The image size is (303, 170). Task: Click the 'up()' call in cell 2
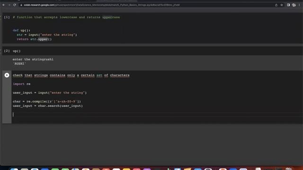[x=17, y=51]
